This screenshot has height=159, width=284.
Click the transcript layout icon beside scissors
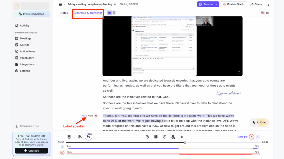coord(69,137)
